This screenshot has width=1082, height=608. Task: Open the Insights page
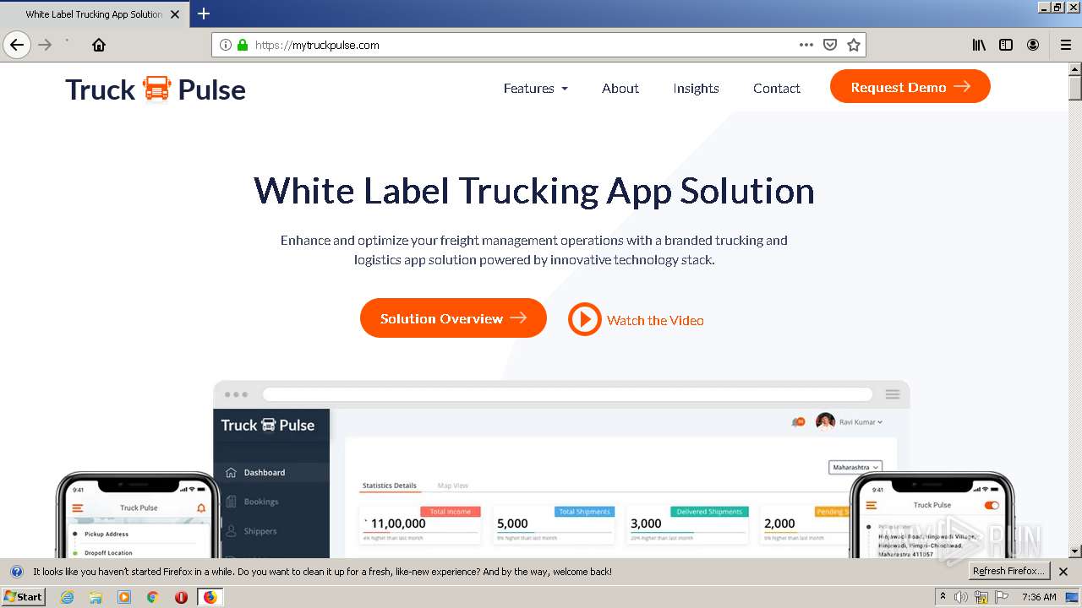[696, 88]
